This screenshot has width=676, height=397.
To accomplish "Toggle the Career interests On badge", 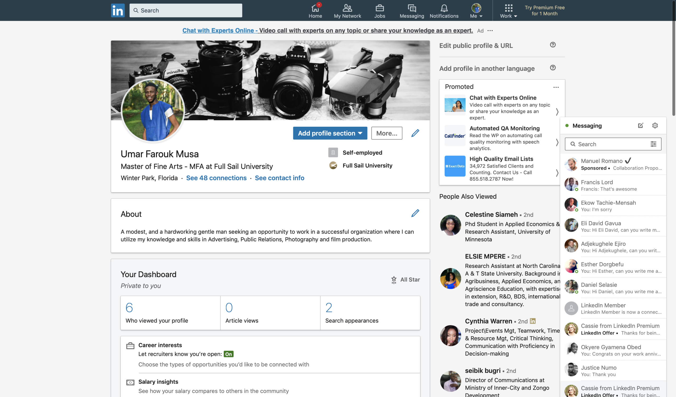I will (229, 354).
